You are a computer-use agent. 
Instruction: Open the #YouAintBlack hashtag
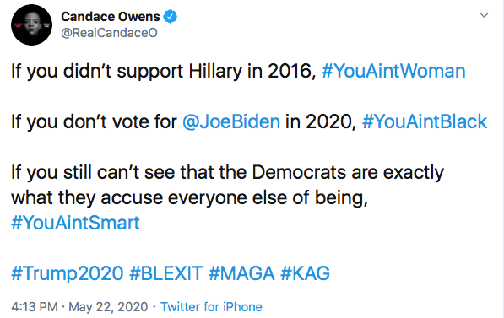[425, 121]
